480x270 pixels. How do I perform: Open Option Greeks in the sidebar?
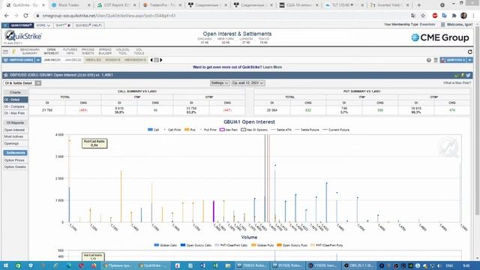(x=15, y=166)
